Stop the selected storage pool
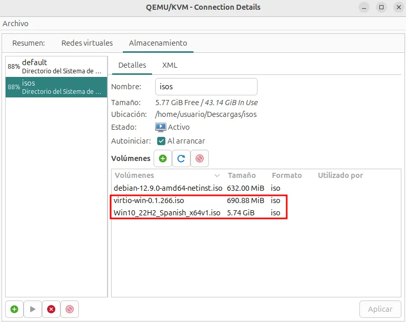The width and height of the screenshot is (406, 322). click(x=51, y=309)
